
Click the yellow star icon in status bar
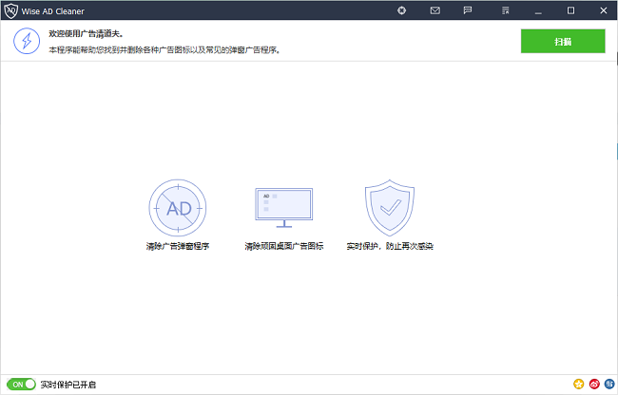click(578, 385)
